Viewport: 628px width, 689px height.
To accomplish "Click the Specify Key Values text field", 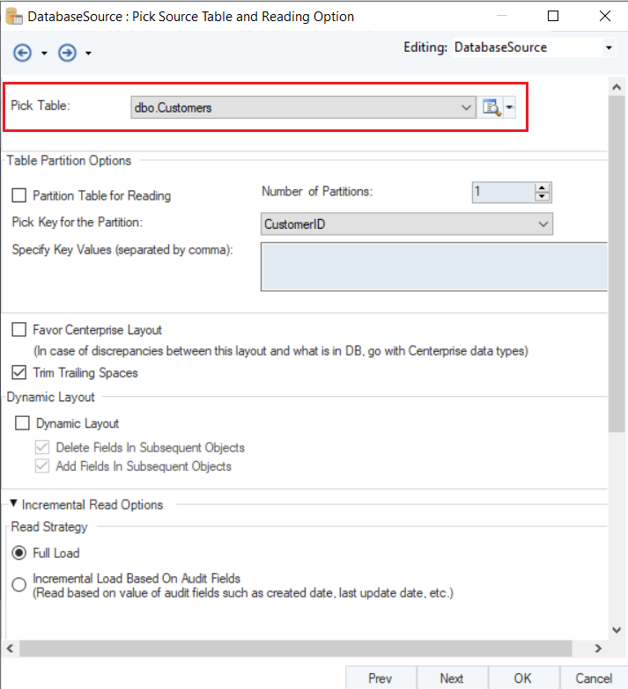I will click(x=433, y=266).
